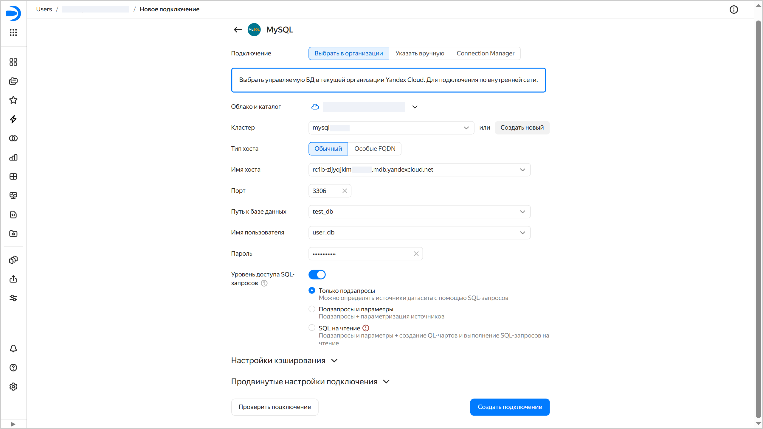Click the scrollbar down arrow

(x=759, y=423)
